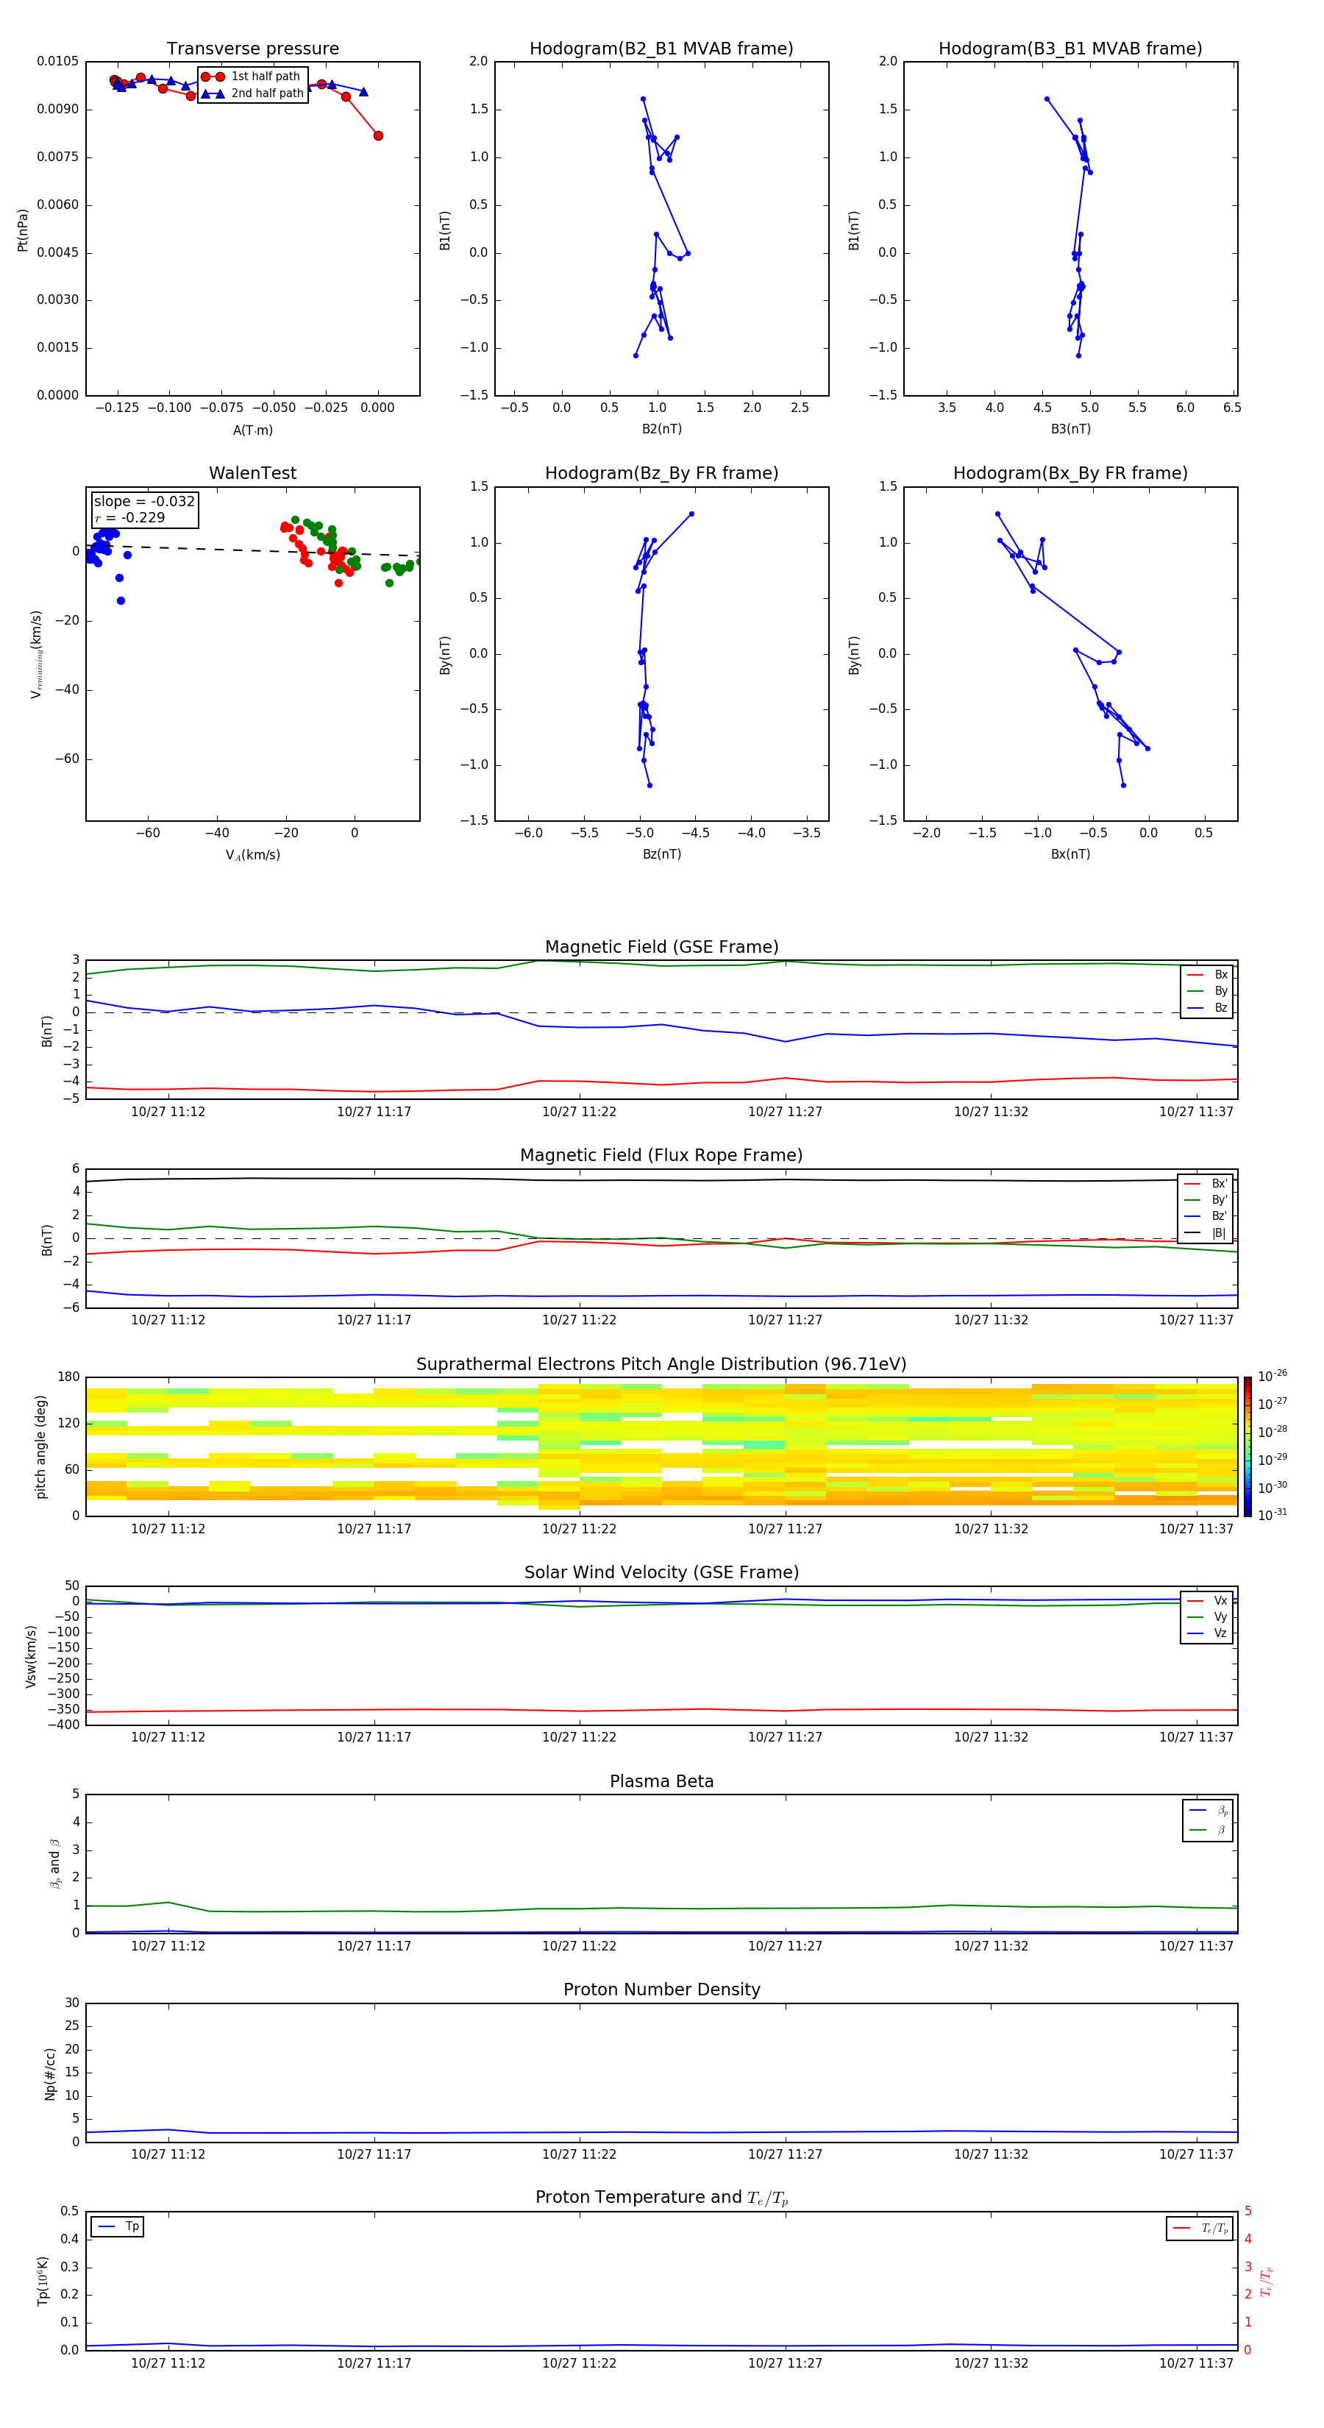Click the "B2(nT)" x-axis label
Screen dimensions: 1324x2428
click(x=661, y=429)
